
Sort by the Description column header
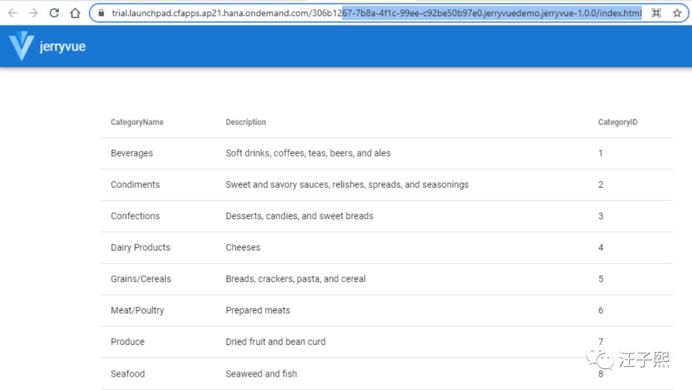tap(246, 123)
